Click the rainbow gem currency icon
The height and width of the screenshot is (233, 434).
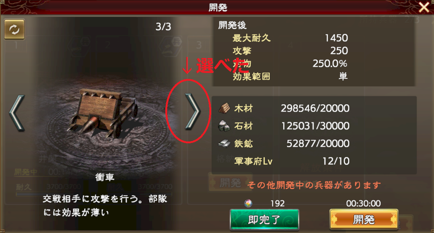pos(248,204)
